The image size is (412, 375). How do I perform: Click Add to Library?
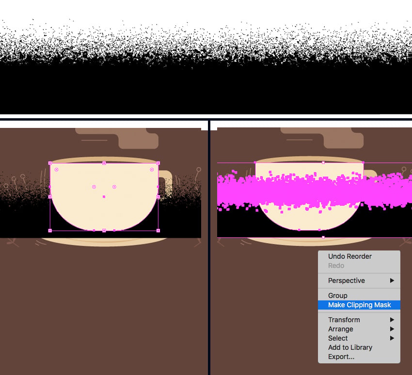(x=359, y=347)
